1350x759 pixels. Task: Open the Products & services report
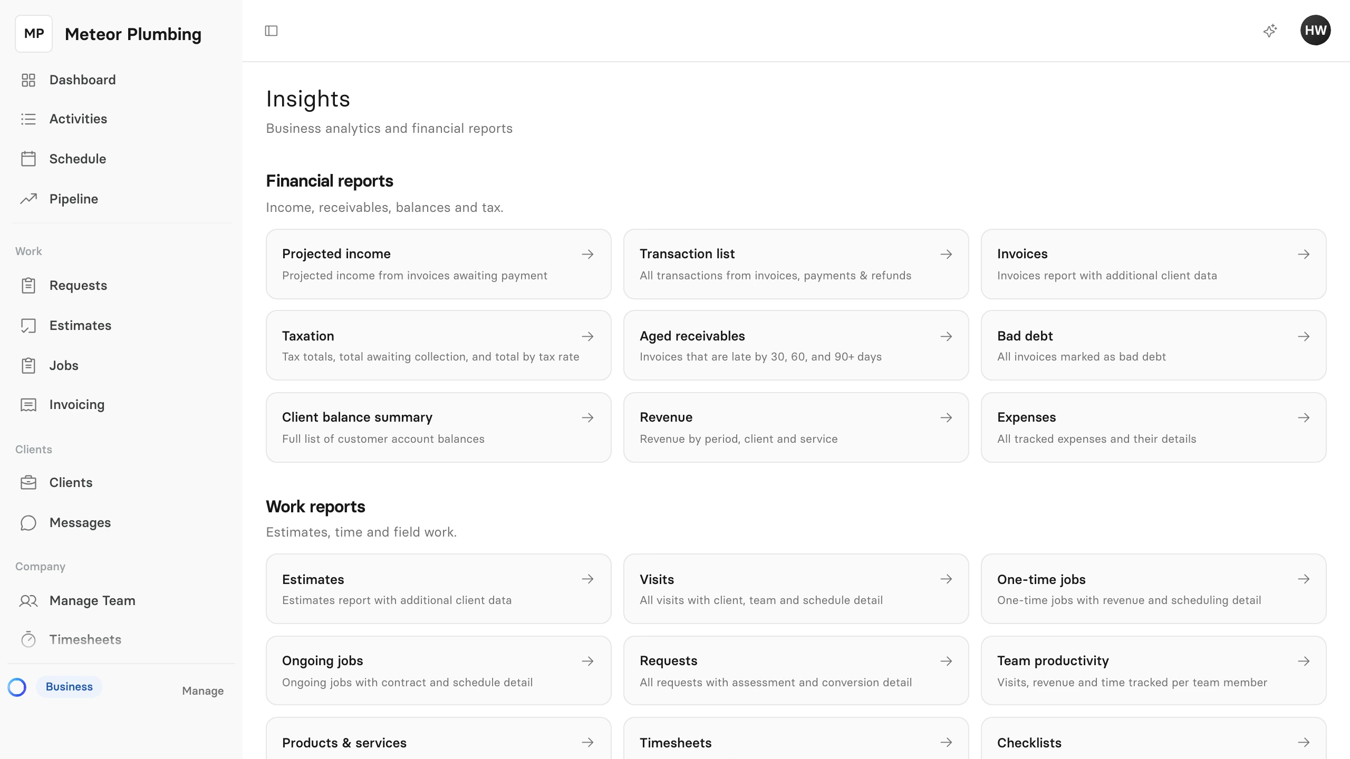438,738
